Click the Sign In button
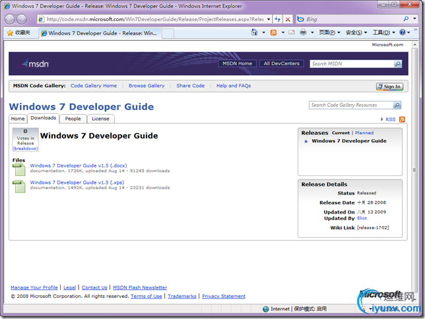 (x=389, y=86)
